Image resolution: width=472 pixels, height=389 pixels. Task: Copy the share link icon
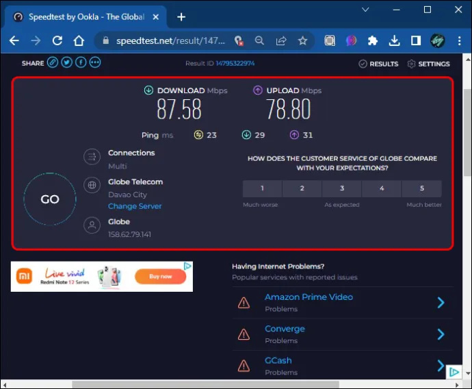pyautogui.click(x=53, y=63)
